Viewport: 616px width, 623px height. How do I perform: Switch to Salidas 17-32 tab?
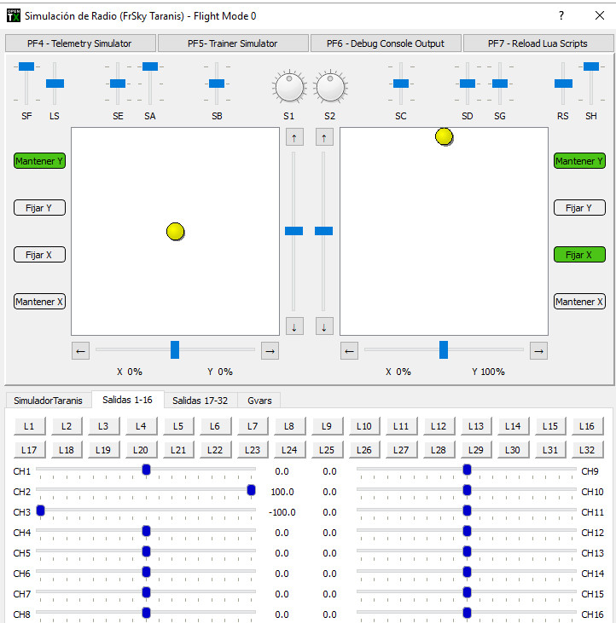(x=200, y=400)
